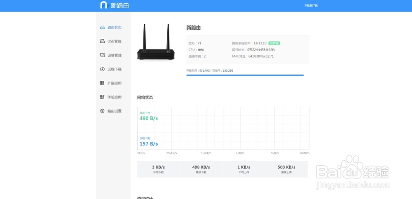
Task: Click the 设备管理 devices icon
Action: point(103,55)
